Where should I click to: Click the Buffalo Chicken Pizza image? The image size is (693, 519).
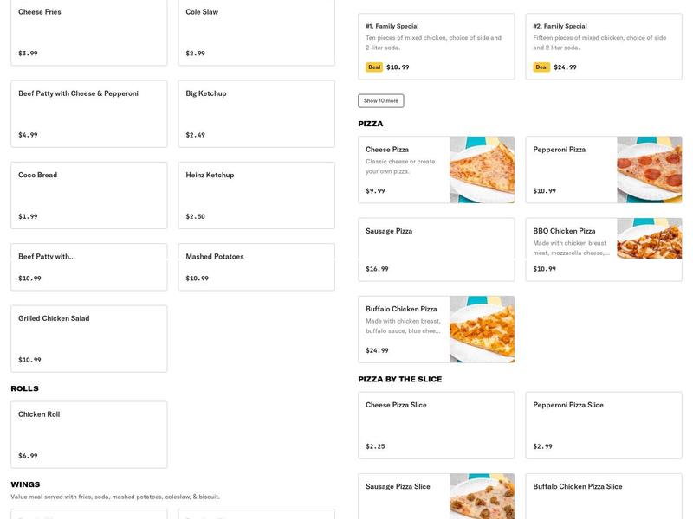coord(482,330)
